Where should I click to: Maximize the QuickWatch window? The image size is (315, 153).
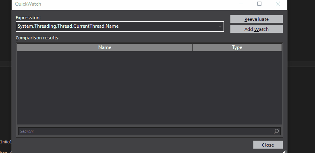(x=259, y=4)
